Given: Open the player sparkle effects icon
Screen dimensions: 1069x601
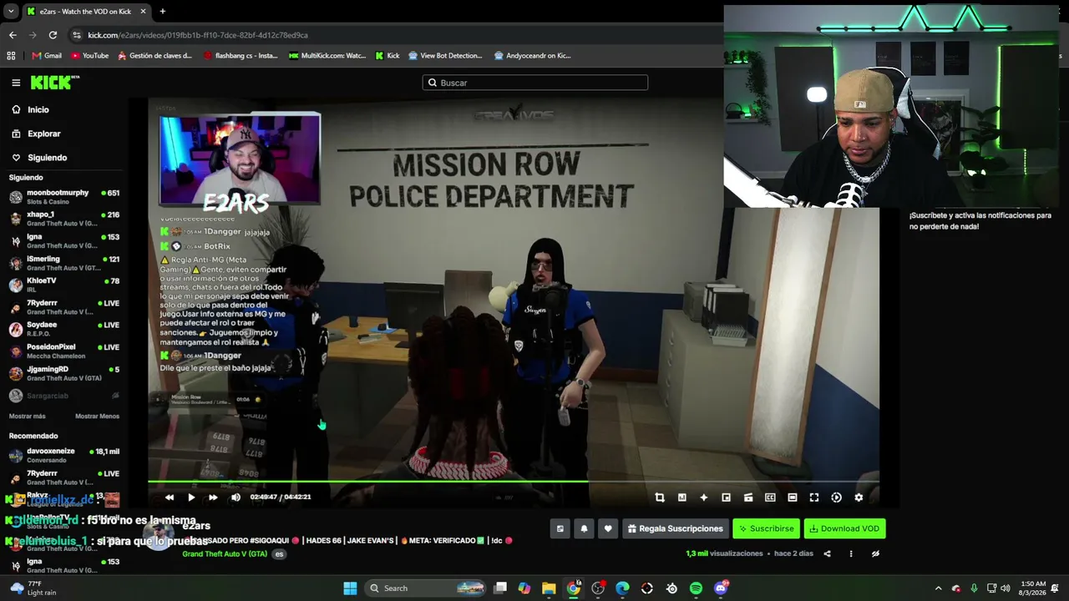Looking at the screenshot, I should [704, 497].
